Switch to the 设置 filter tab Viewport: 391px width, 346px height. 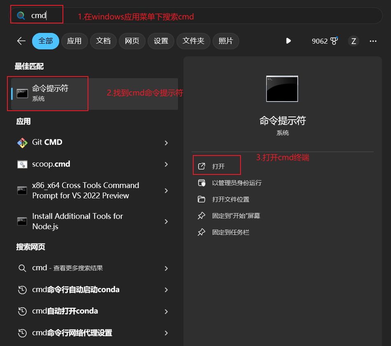(161, 41)
